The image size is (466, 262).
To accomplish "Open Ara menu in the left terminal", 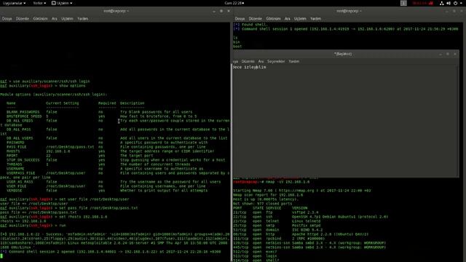I will click(x=55, y=18).
